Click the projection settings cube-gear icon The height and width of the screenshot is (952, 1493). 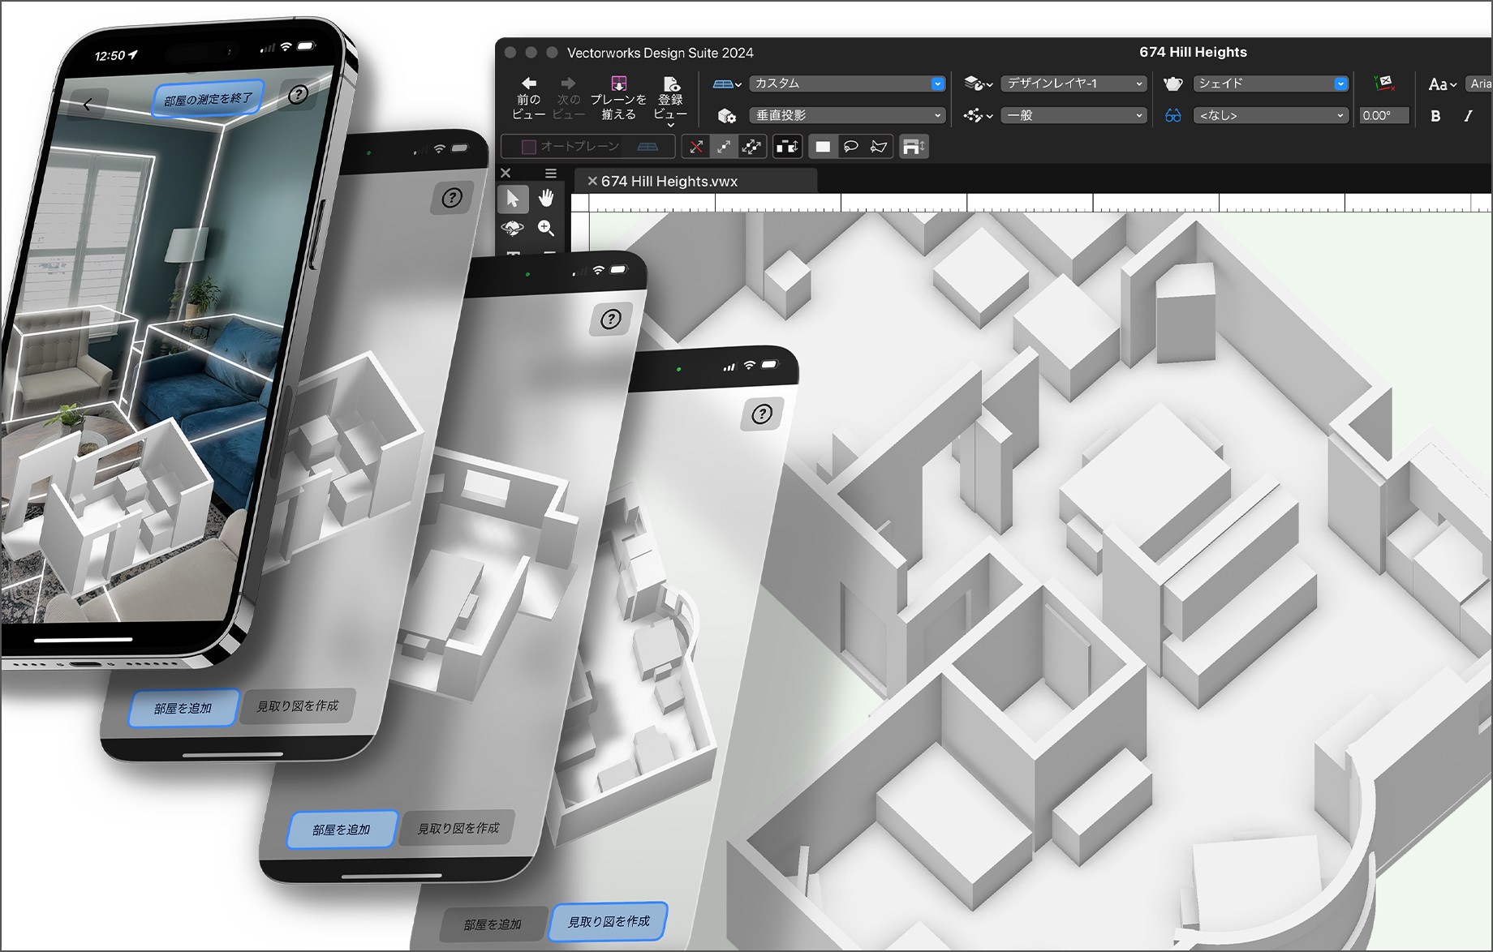pos(726,116)
